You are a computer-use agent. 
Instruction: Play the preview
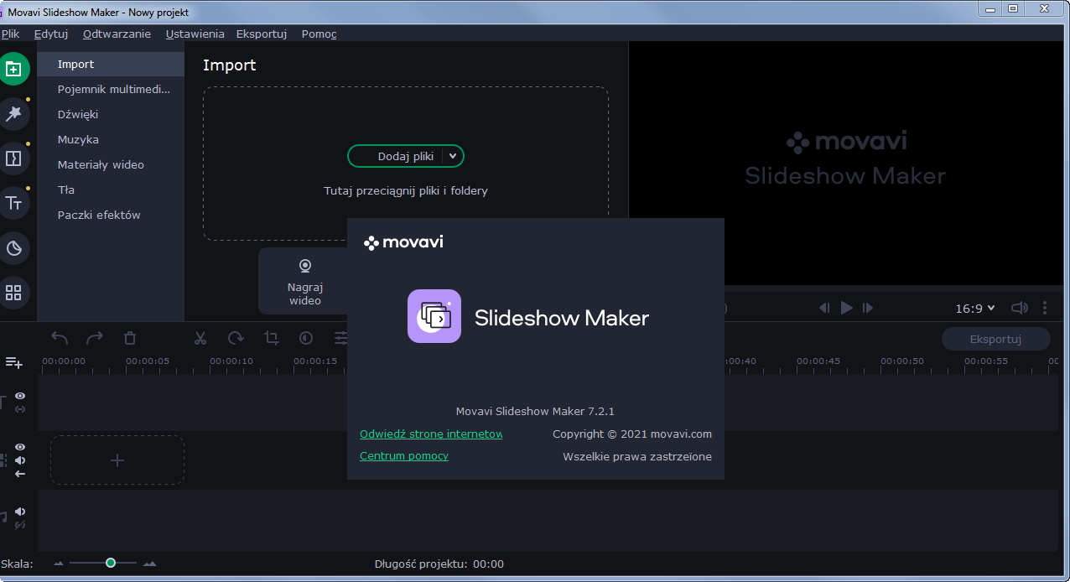tap(847, 308)
